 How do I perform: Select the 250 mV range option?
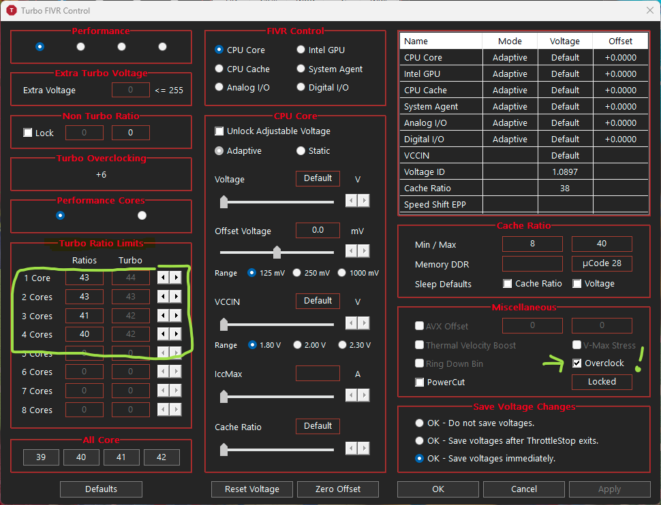coord(297,273)
